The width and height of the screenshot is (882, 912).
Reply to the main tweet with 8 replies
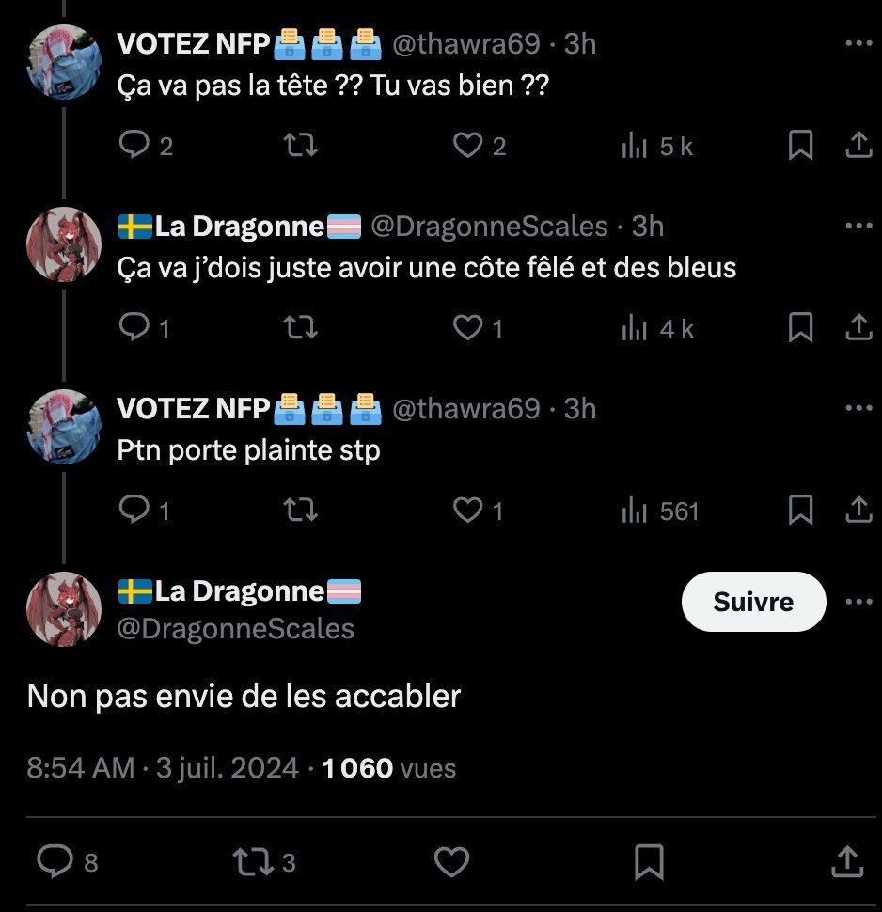click(55, 860)
